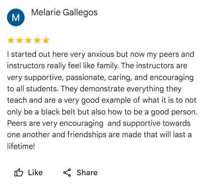Click the phrase "black belt" in review
Screen dimensions: 208x185
pos(58,112)
